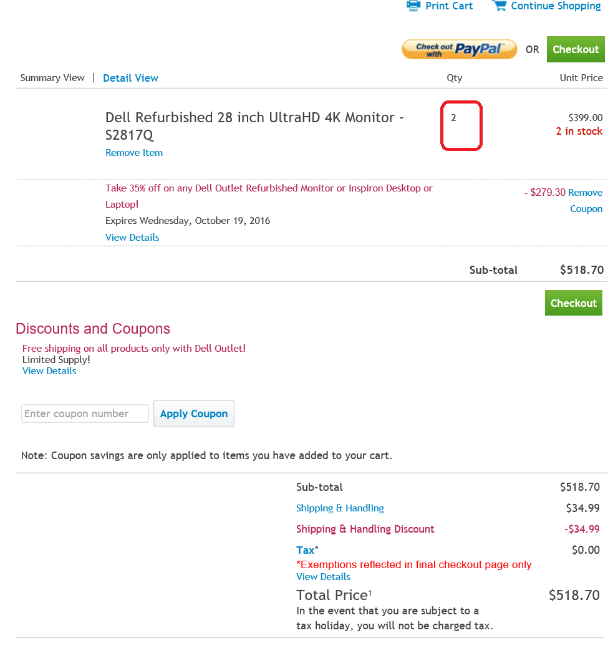The image size is (613, 648).
Task: Click Remove Item under the monitor
Action: [134, 153]
